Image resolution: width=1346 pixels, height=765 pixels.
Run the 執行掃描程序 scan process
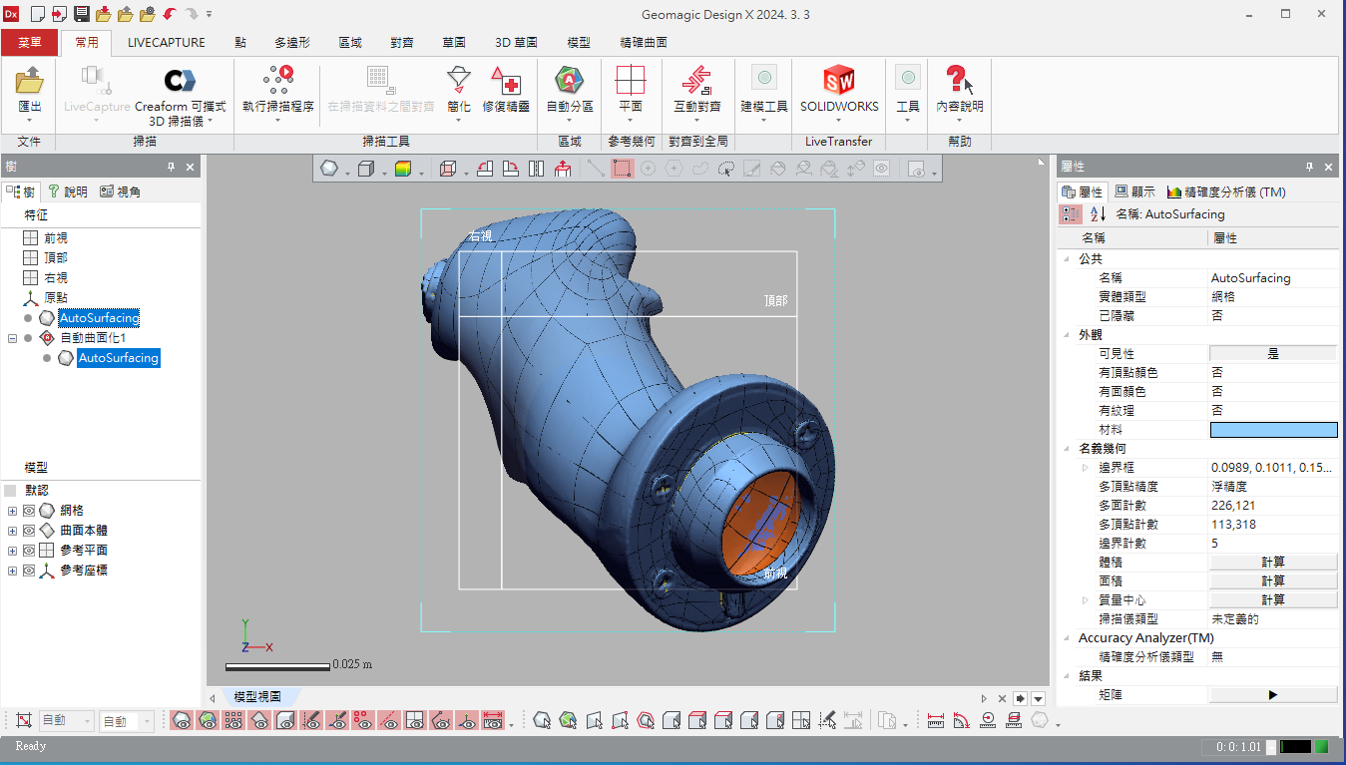tap(278, 90)
